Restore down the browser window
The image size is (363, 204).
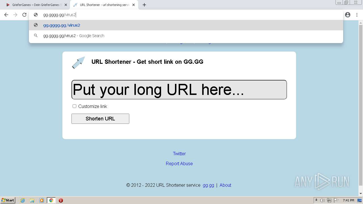(x=346, y=2)
